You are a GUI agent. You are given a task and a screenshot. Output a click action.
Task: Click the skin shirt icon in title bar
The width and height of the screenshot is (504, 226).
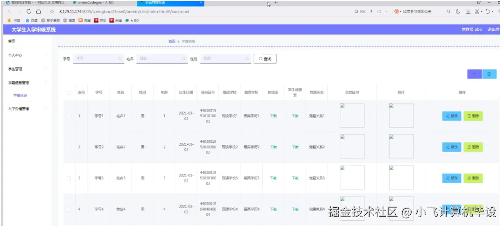tap(478, 2)
